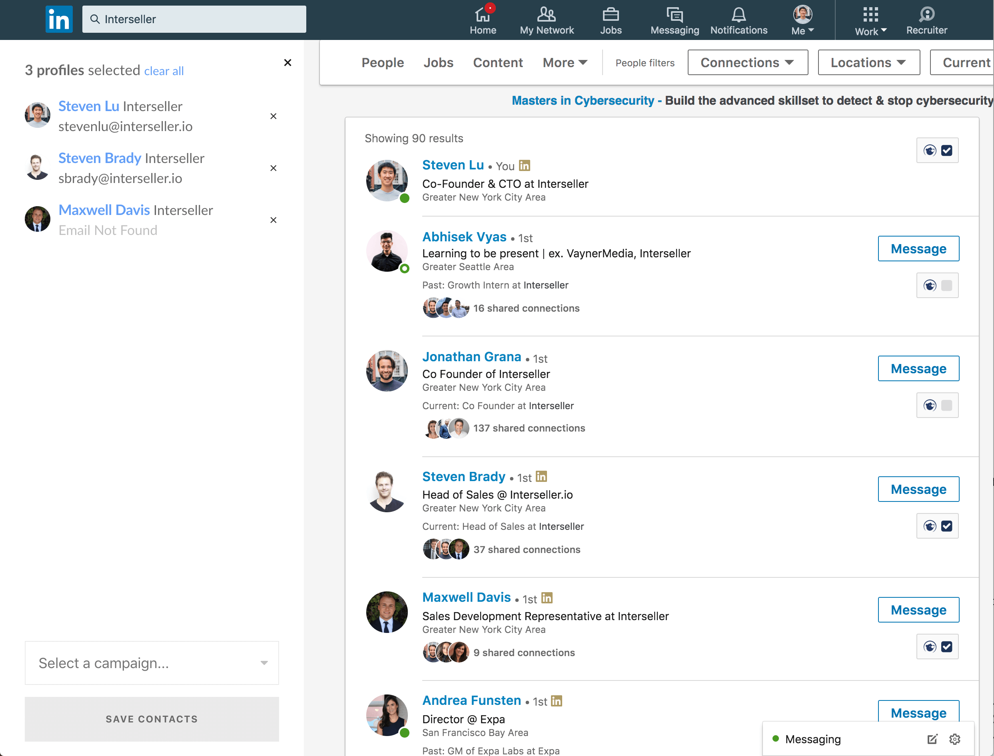Click clear all selected profiles link
Viewport: 994px width, 756px height.
click(162, 71)
